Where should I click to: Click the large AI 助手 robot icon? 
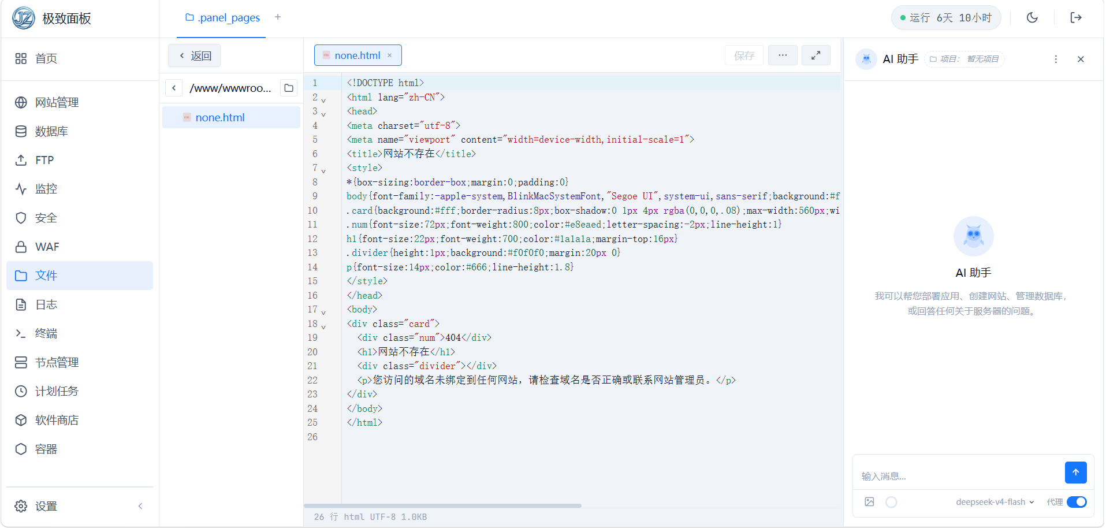[x=973, y=236]
